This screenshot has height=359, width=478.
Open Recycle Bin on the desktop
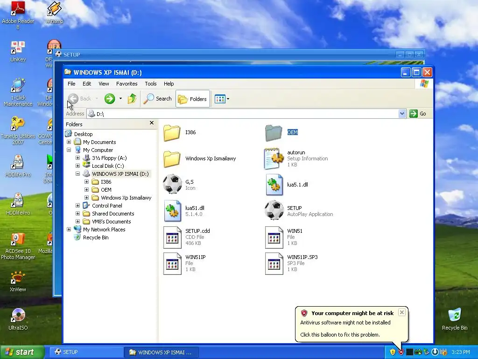coord(455,320)
